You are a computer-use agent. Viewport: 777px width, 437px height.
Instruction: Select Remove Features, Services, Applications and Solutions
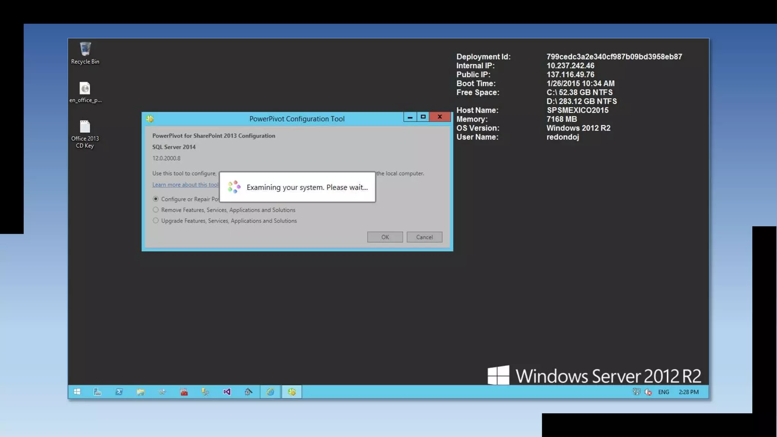tap(156, 210)
